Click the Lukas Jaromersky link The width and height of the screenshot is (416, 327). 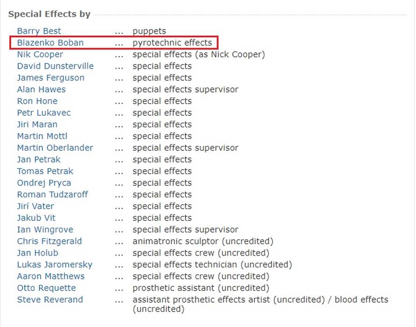pyautogui.click(x=55, y=265)
